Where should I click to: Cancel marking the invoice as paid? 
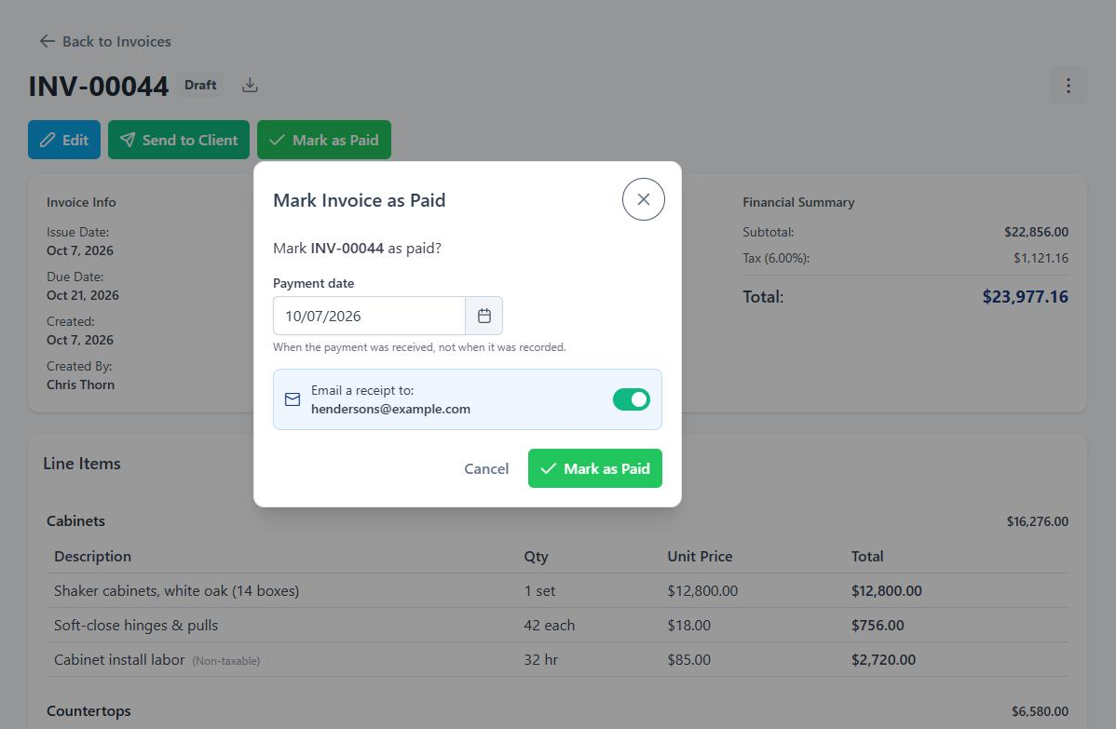[486, 468]
